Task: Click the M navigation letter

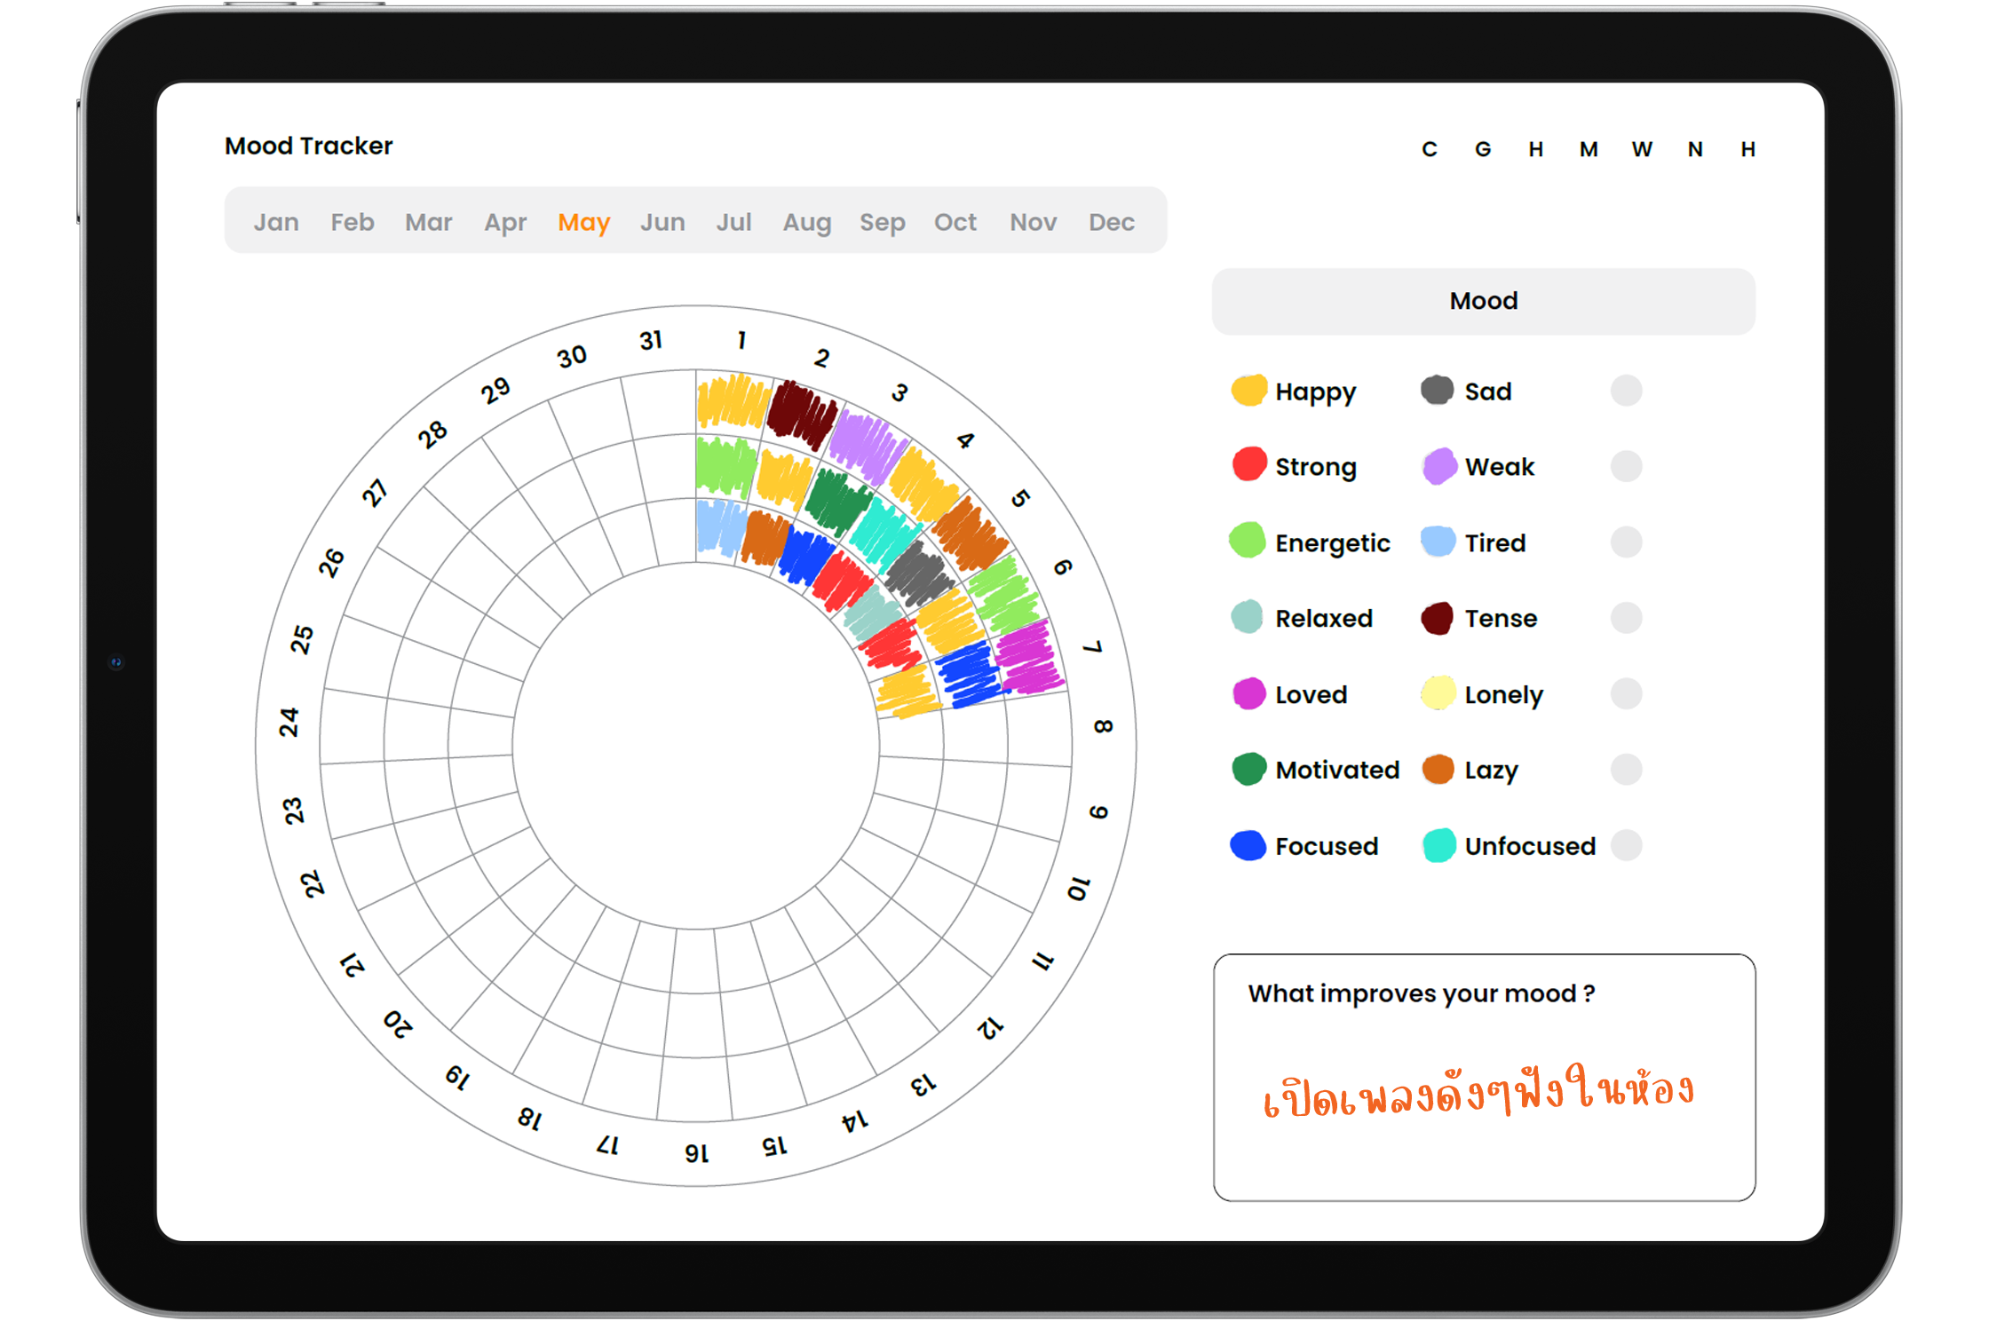Action: click(1589, 149)
